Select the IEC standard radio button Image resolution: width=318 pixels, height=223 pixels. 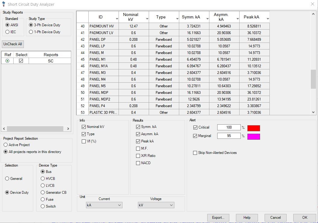pos(8,32)
